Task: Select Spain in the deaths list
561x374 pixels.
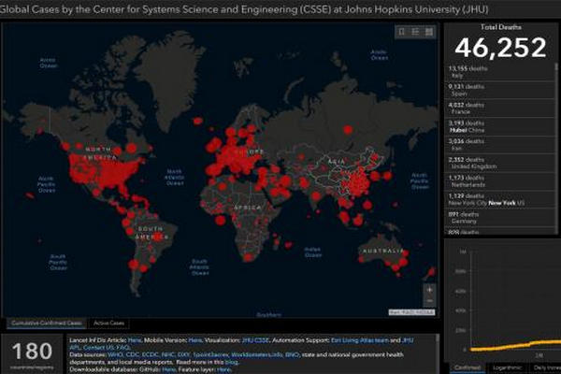Action: 500,114
